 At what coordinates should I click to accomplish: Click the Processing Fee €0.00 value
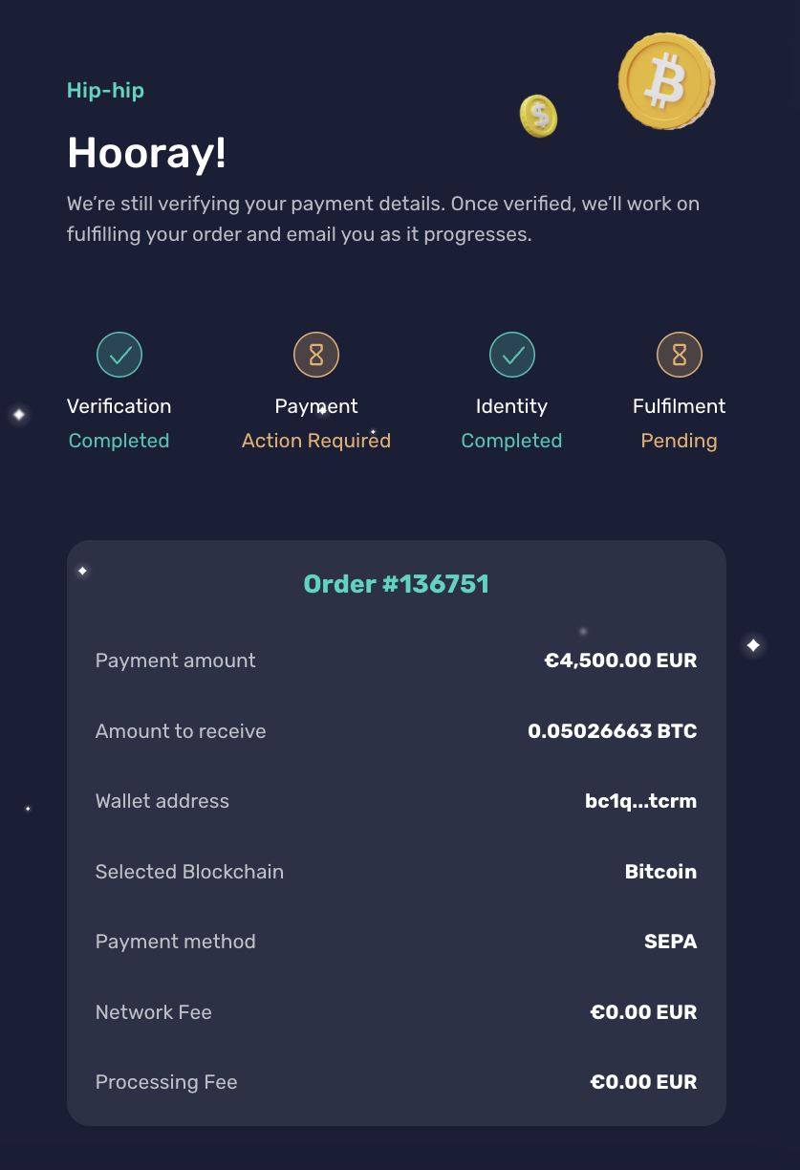[x=644, y=1082]
